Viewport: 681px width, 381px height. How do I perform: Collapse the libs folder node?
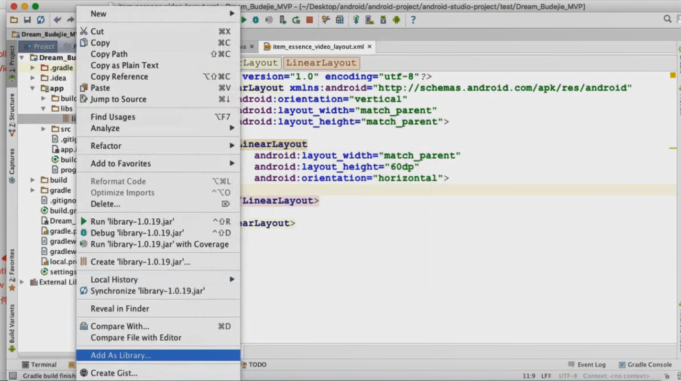pyautogui.click(x=43, y=109)
